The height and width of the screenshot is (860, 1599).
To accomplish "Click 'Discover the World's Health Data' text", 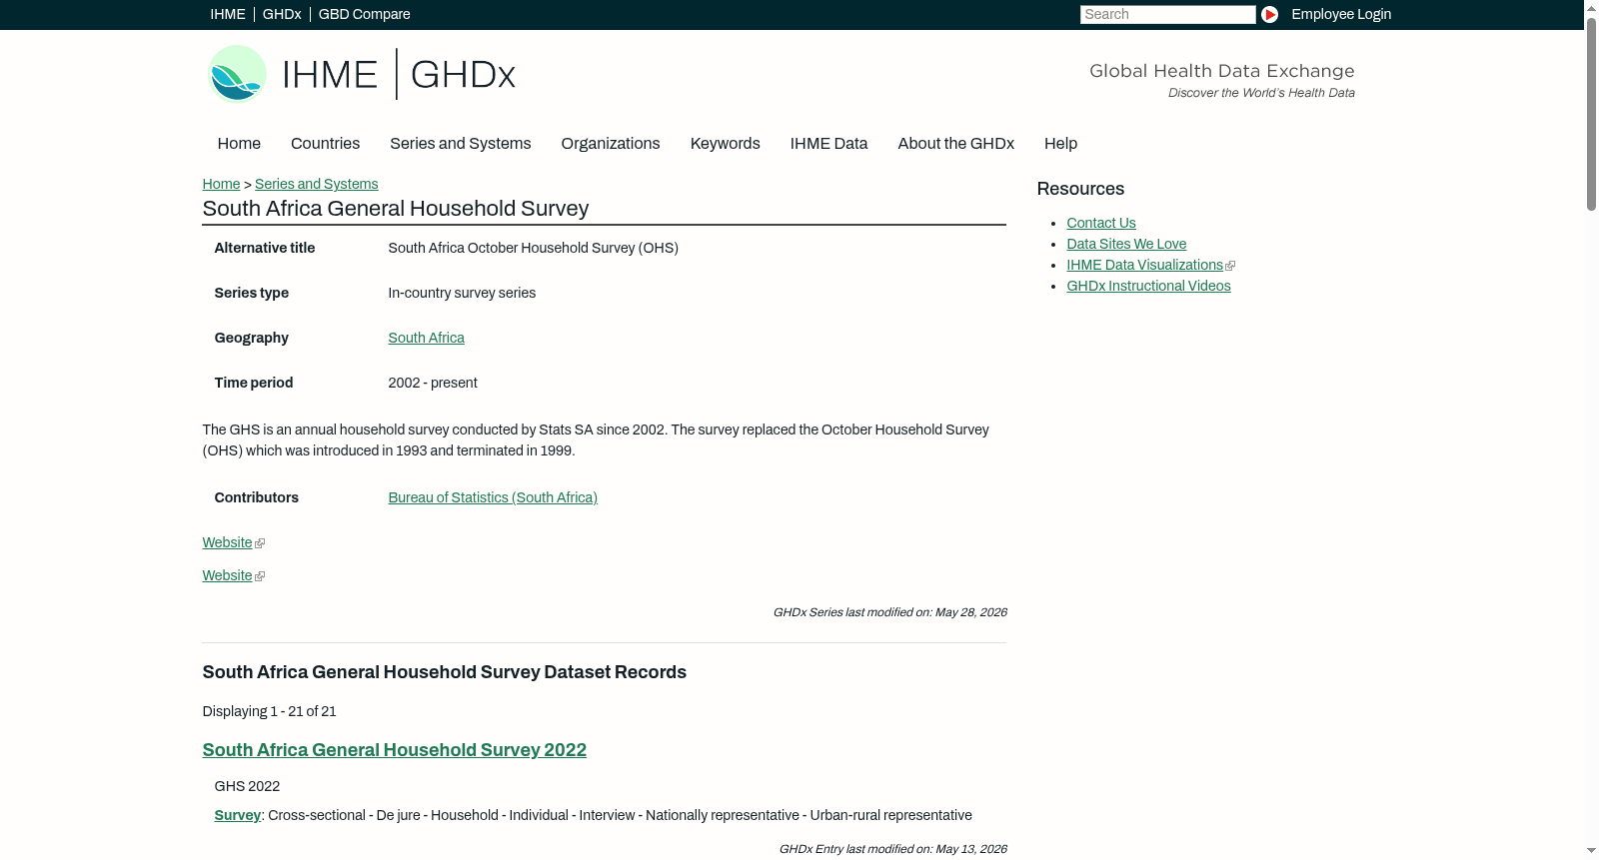I will pyautogui.click(x=1261, y=93).
